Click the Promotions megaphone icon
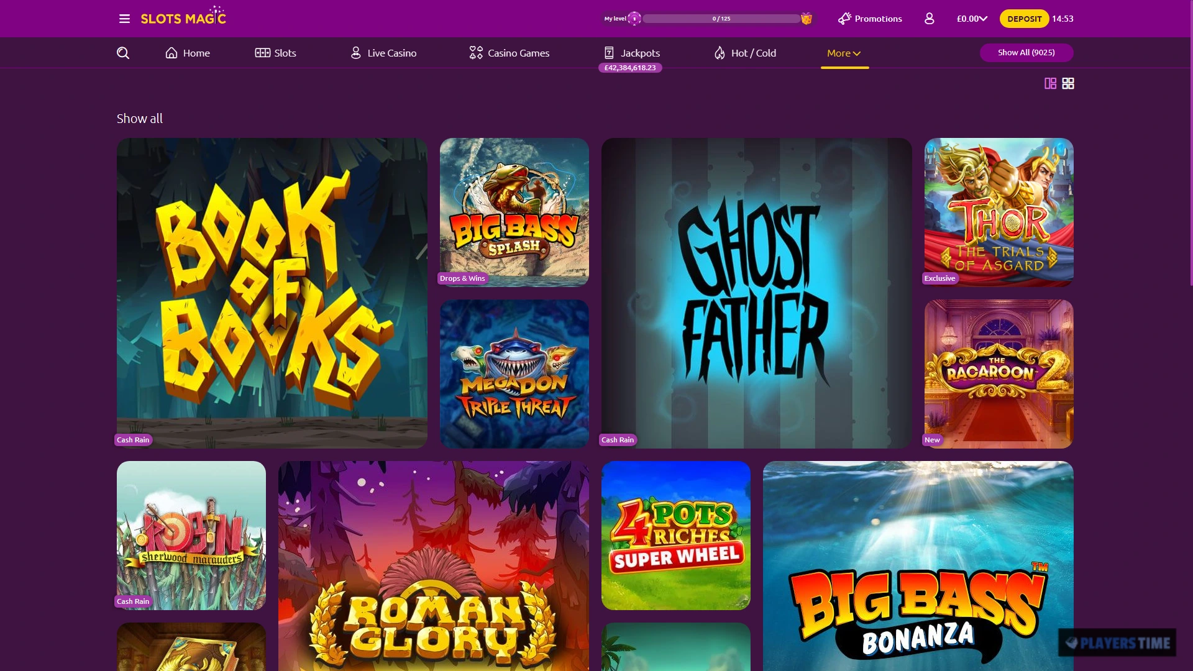 [844, 19]
